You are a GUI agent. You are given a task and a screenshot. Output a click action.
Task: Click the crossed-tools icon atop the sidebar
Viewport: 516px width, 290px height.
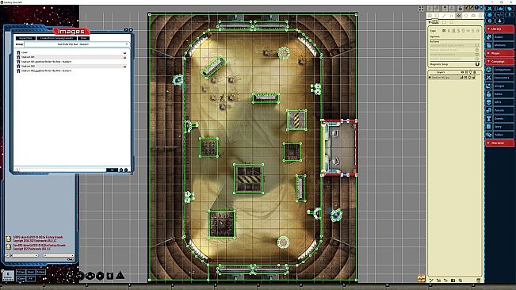(490, 9)
